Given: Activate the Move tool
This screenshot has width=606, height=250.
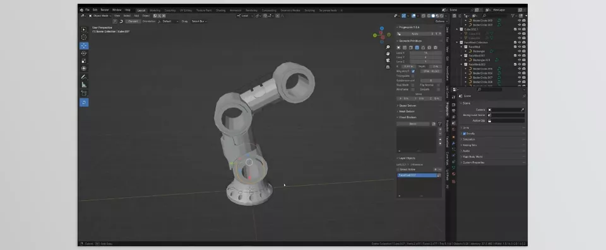Looking at the screenshot, I should [84, 46].
